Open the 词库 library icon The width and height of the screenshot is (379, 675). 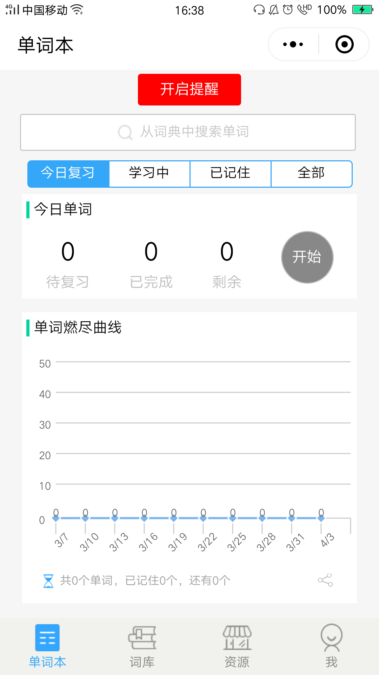coord(142,637)
